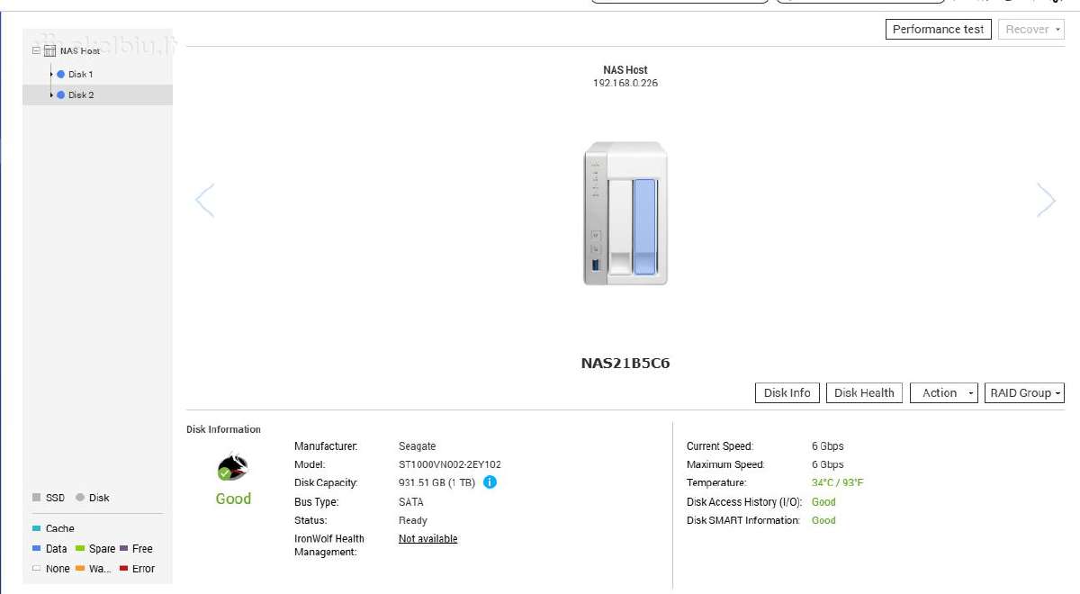The image size is (1080, 594).
Task: Click the Ready status value
Action: 413,520
